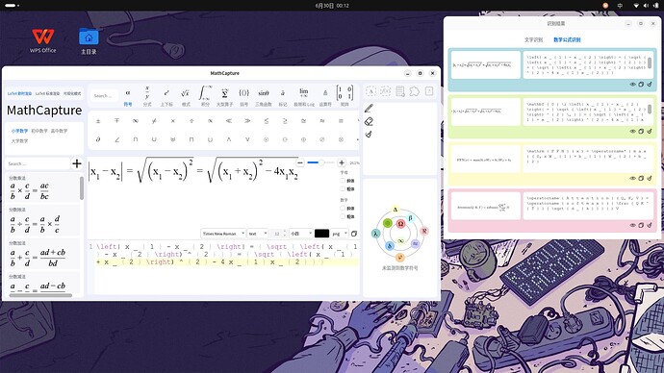Open the x/y fraction category
Image resolution: width=664 pixels, height=373 pixels.
[x=147, y=97]
